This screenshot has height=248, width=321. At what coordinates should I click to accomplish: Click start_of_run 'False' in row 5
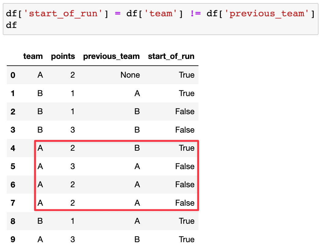185,166
